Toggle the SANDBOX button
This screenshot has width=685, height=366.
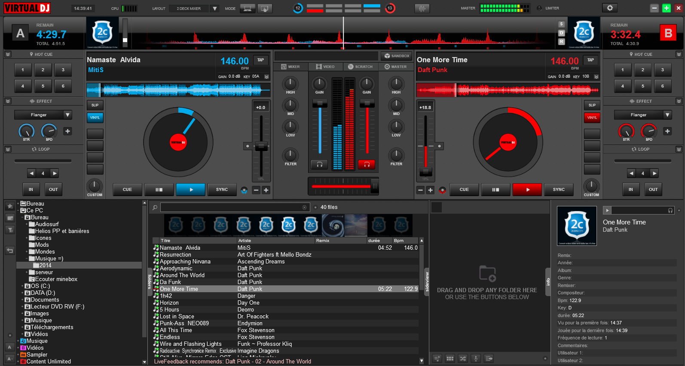point(396,56)
